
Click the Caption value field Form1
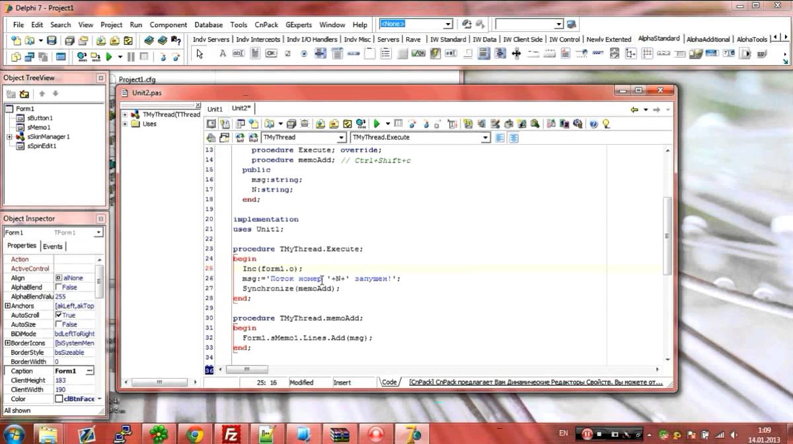click(70, 371)
